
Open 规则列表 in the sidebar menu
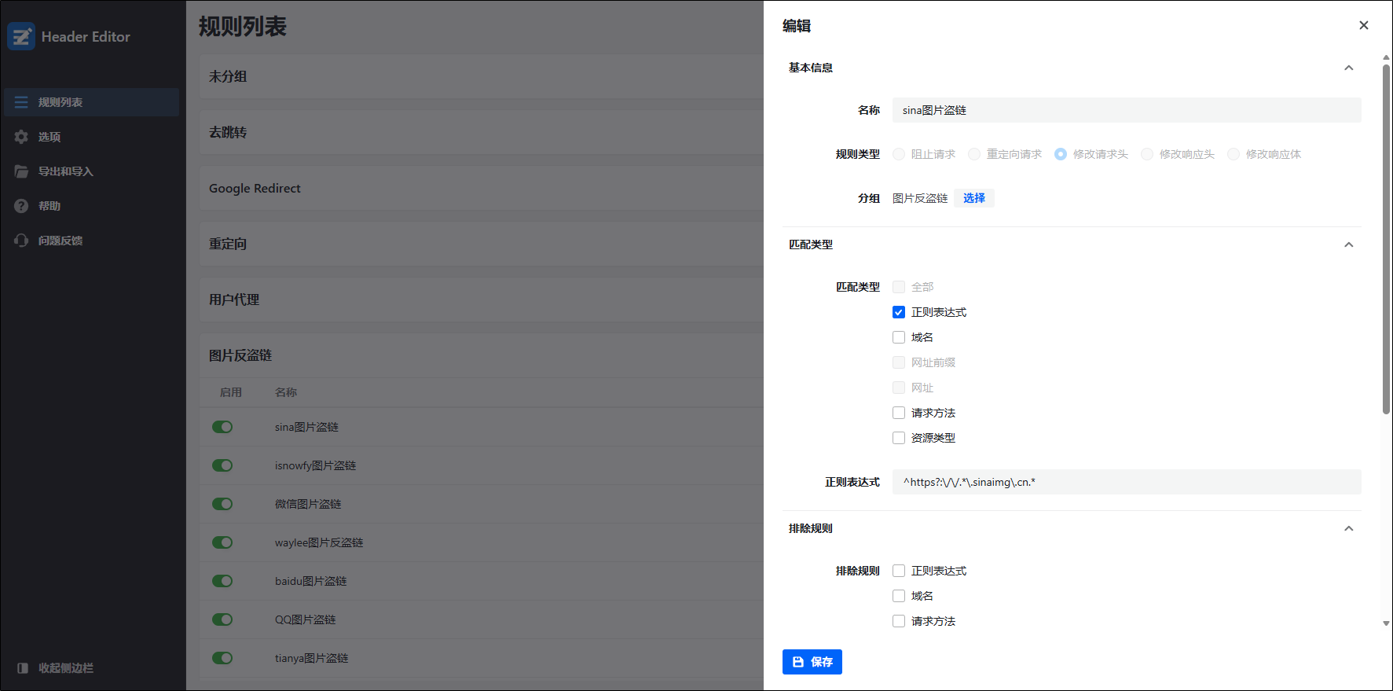(x=92, y=102)
